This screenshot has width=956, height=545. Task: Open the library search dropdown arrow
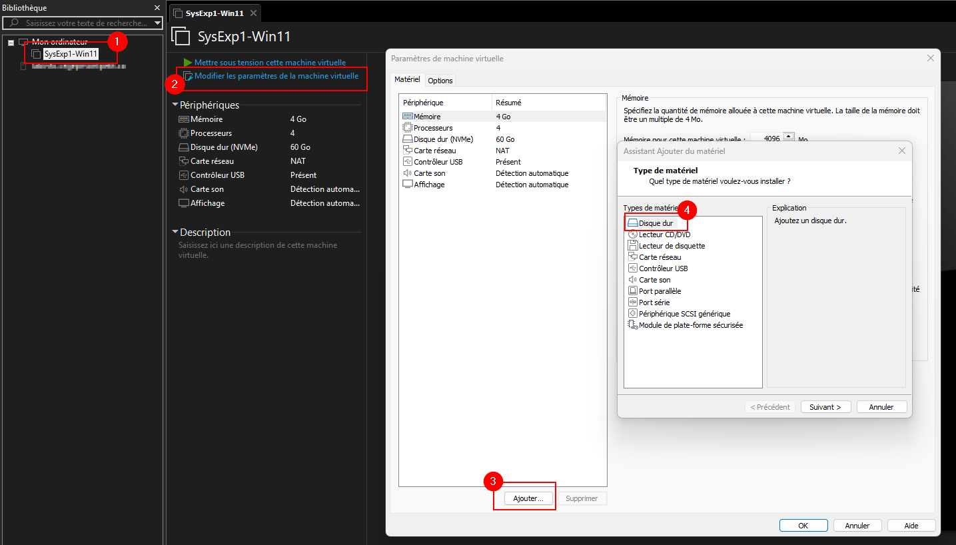tap(157, 23)
